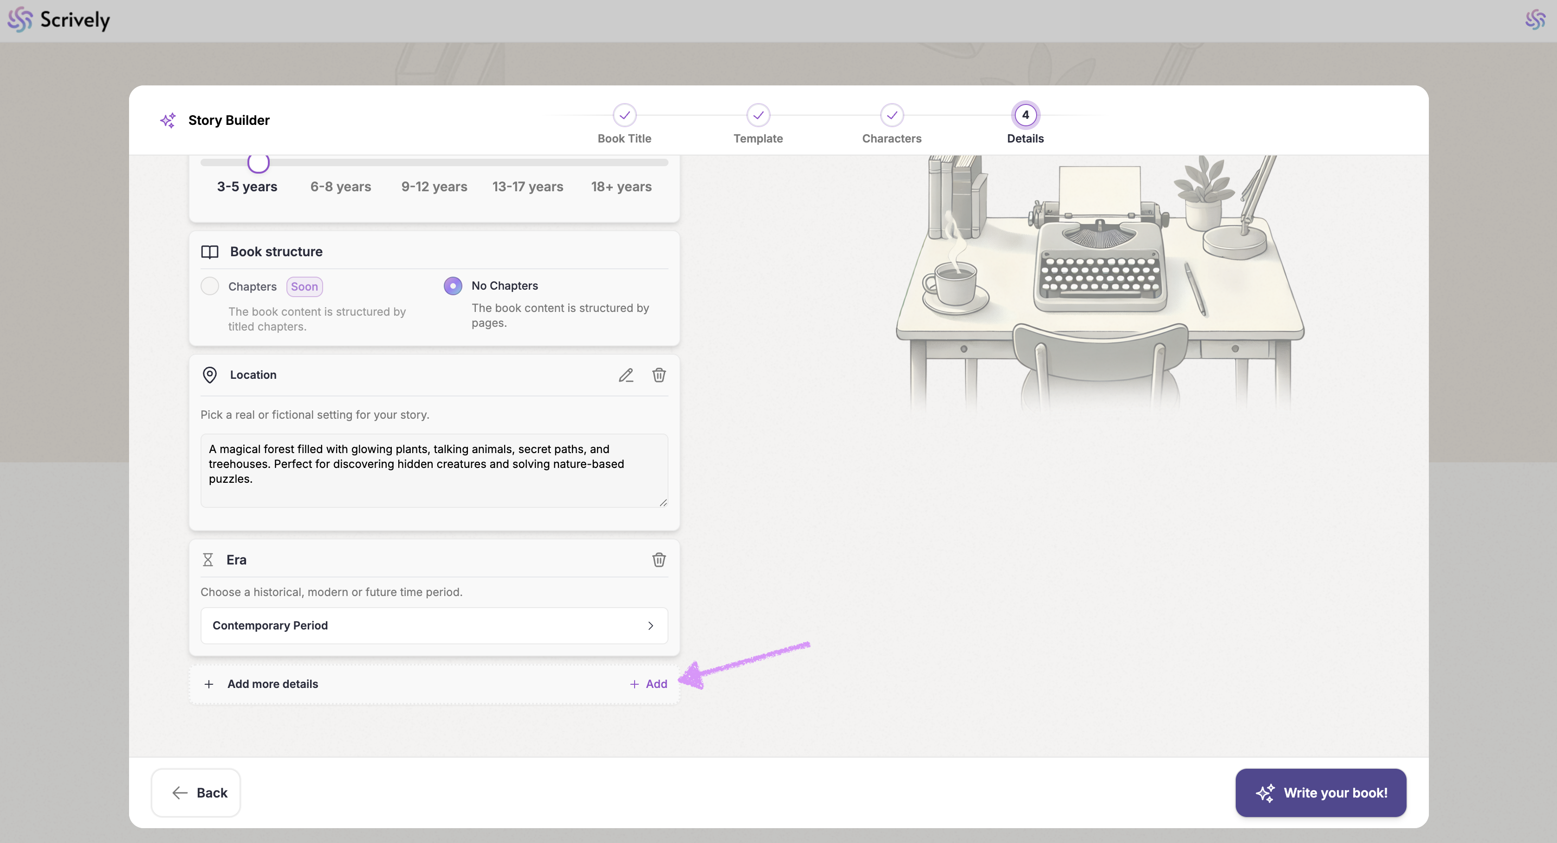
Task: Expand Add more details with the plus icon
Action: [208, 684]
